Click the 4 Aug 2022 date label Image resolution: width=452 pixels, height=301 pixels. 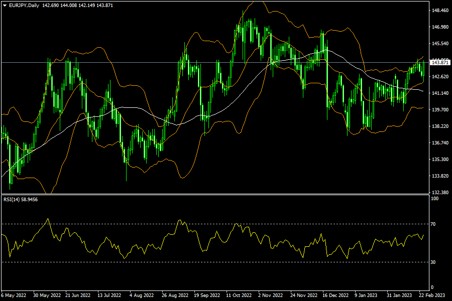click(142, 295)
